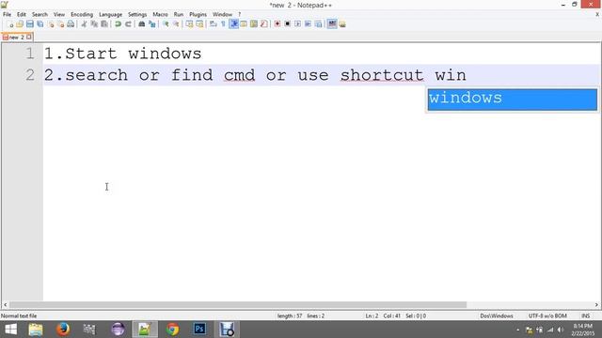Click the horizontal scrollbar right arrow
Viewport: 602px width, 338px height.
click(x=596, y=304)
